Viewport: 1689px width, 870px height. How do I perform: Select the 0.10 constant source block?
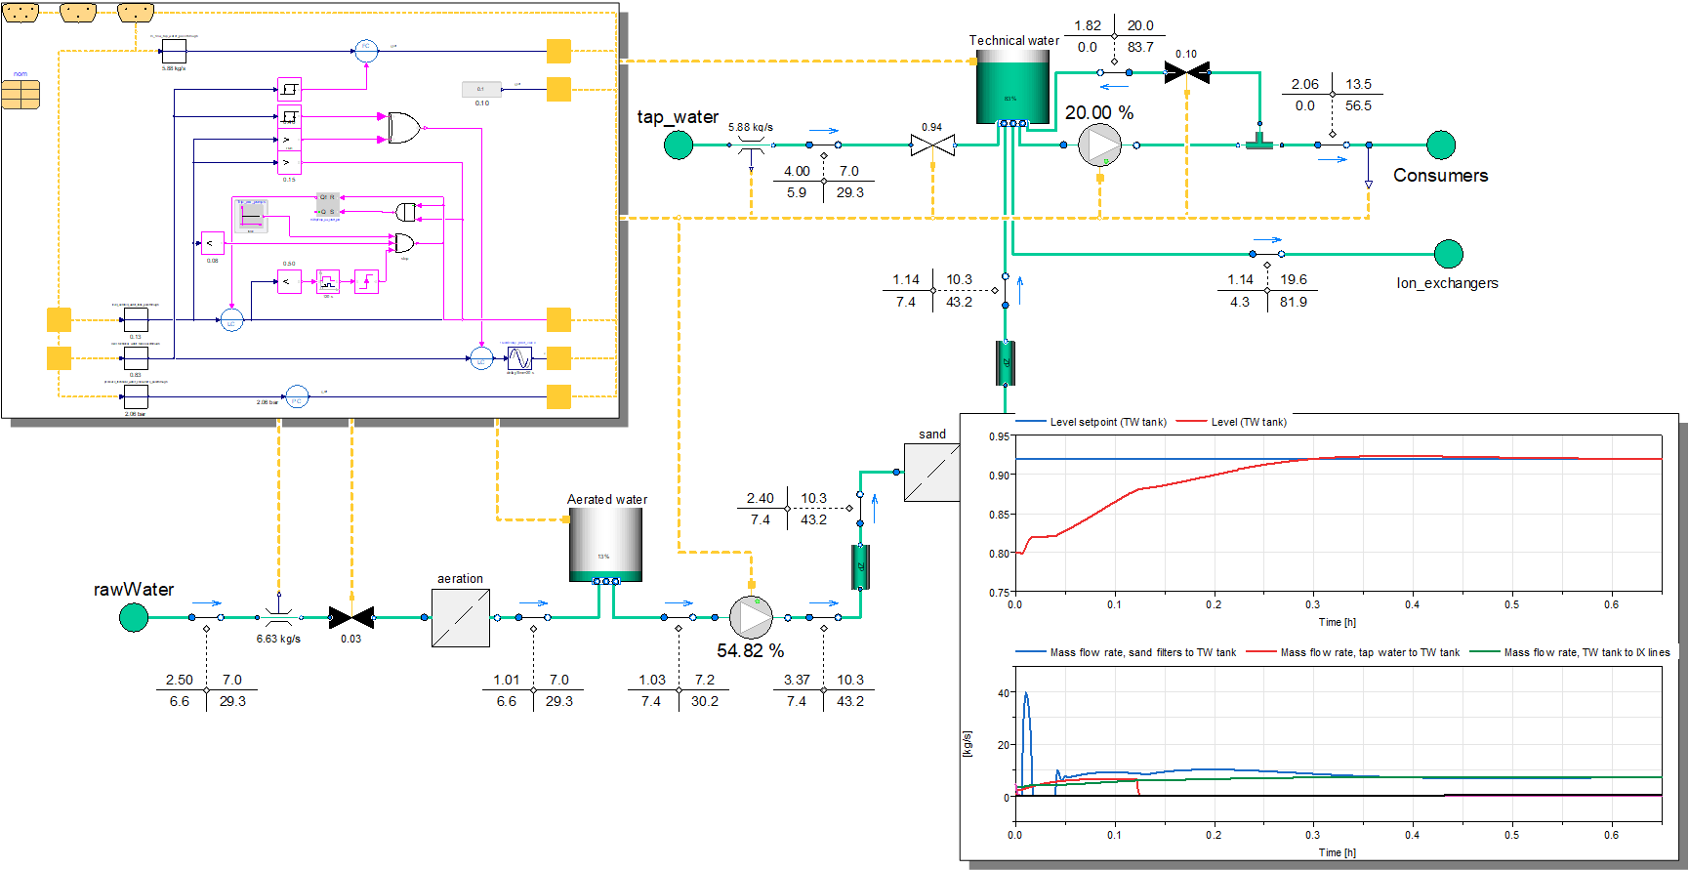point(481,89)
